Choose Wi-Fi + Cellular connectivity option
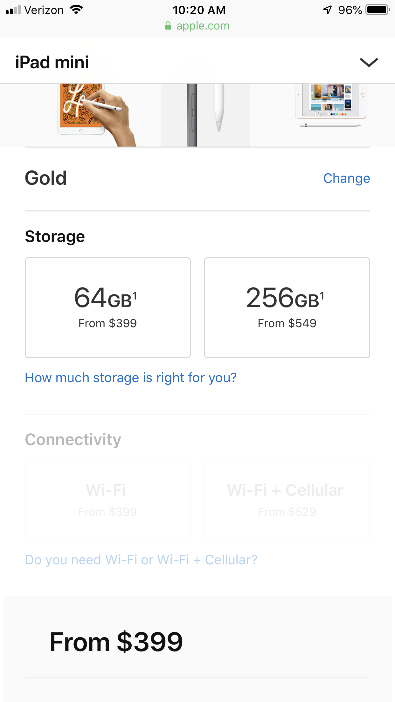This screenshot has height=702, width=395. pyautogui.click(x=287, y=500)
